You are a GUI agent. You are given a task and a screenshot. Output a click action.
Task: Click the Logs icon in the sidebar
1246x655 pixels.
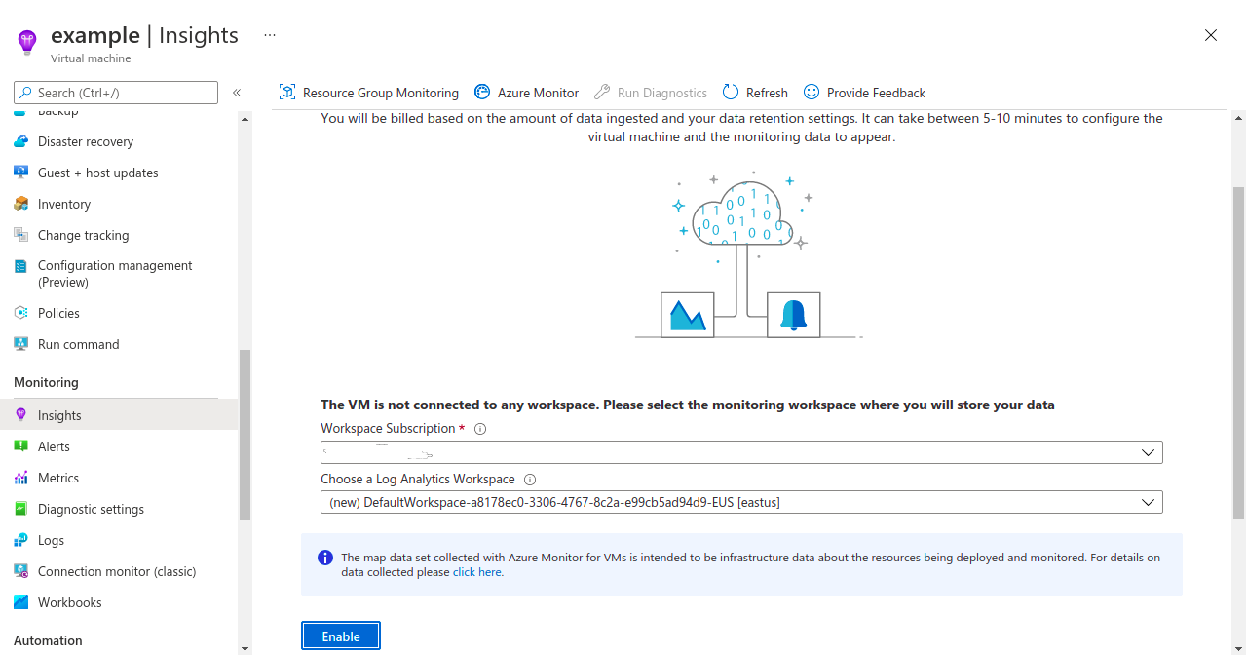pyautogui.click(x=21, y=540)
